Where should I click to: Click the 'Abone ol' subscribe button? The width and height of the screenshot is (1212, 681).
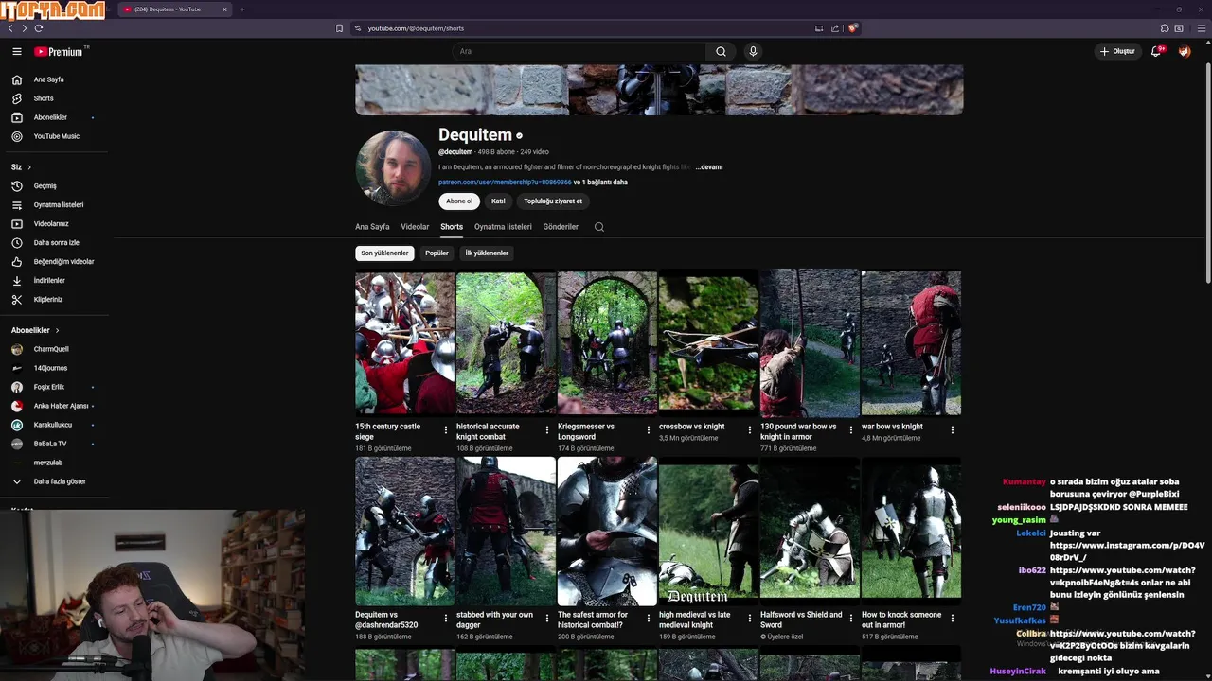(x=459, y=201)
